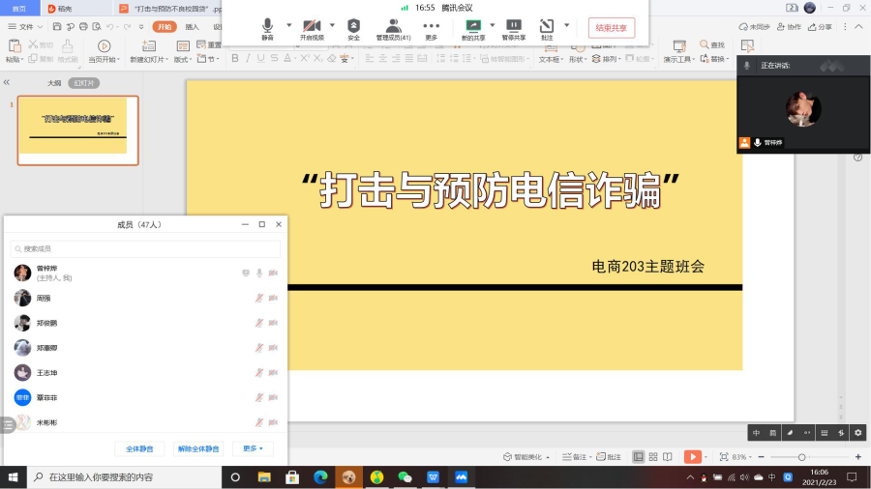This screenshot has height=489, width=871.
Task: Switch to the 大纲 outline tab
Action: coord(55,83)
